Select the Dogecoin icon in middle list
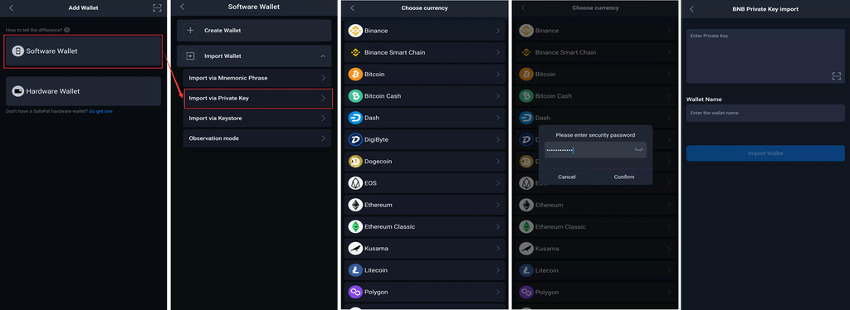This screenshot has width=850, height=310. pyautogui.click(x=355, y=162)
